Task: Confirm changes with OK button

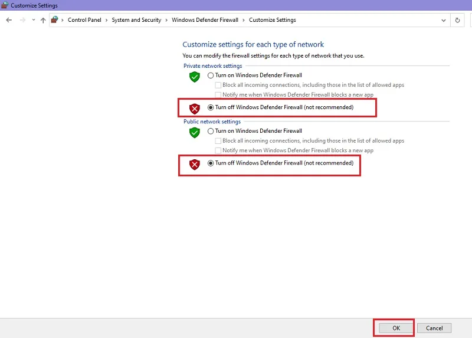Action: click(396, 328)
